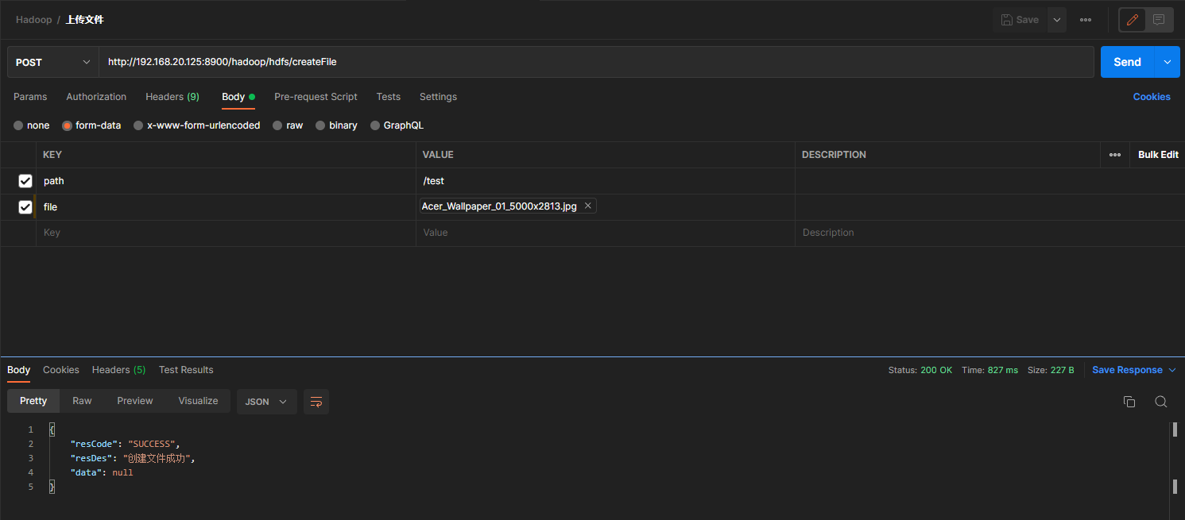Open the Cookies link
This screenshot has height=520, width=1185.
1152,97
